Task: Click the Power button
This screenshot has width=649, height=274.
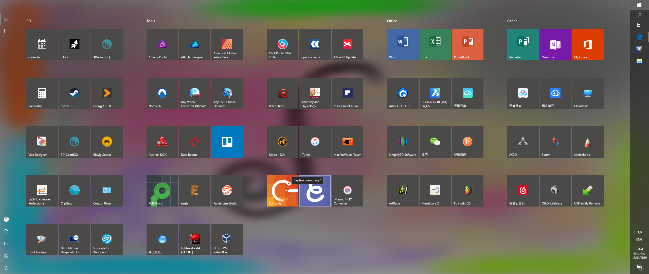Action: 6,268
